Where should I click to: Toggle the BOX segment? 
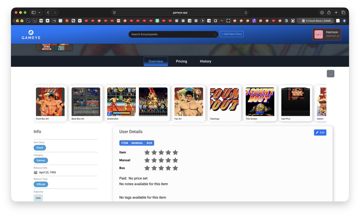[149, 143]
